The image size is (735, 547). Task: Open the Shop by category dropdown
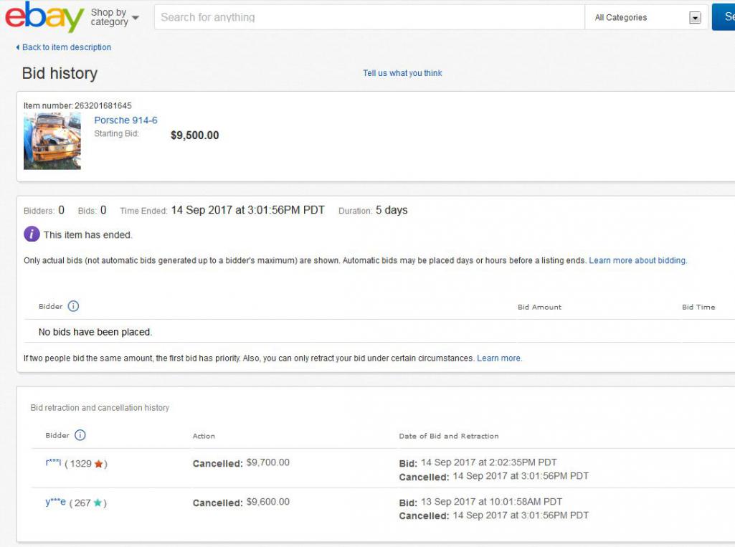[x=114, y=17]
